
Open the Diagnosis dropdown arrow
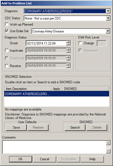coord(108,11)
